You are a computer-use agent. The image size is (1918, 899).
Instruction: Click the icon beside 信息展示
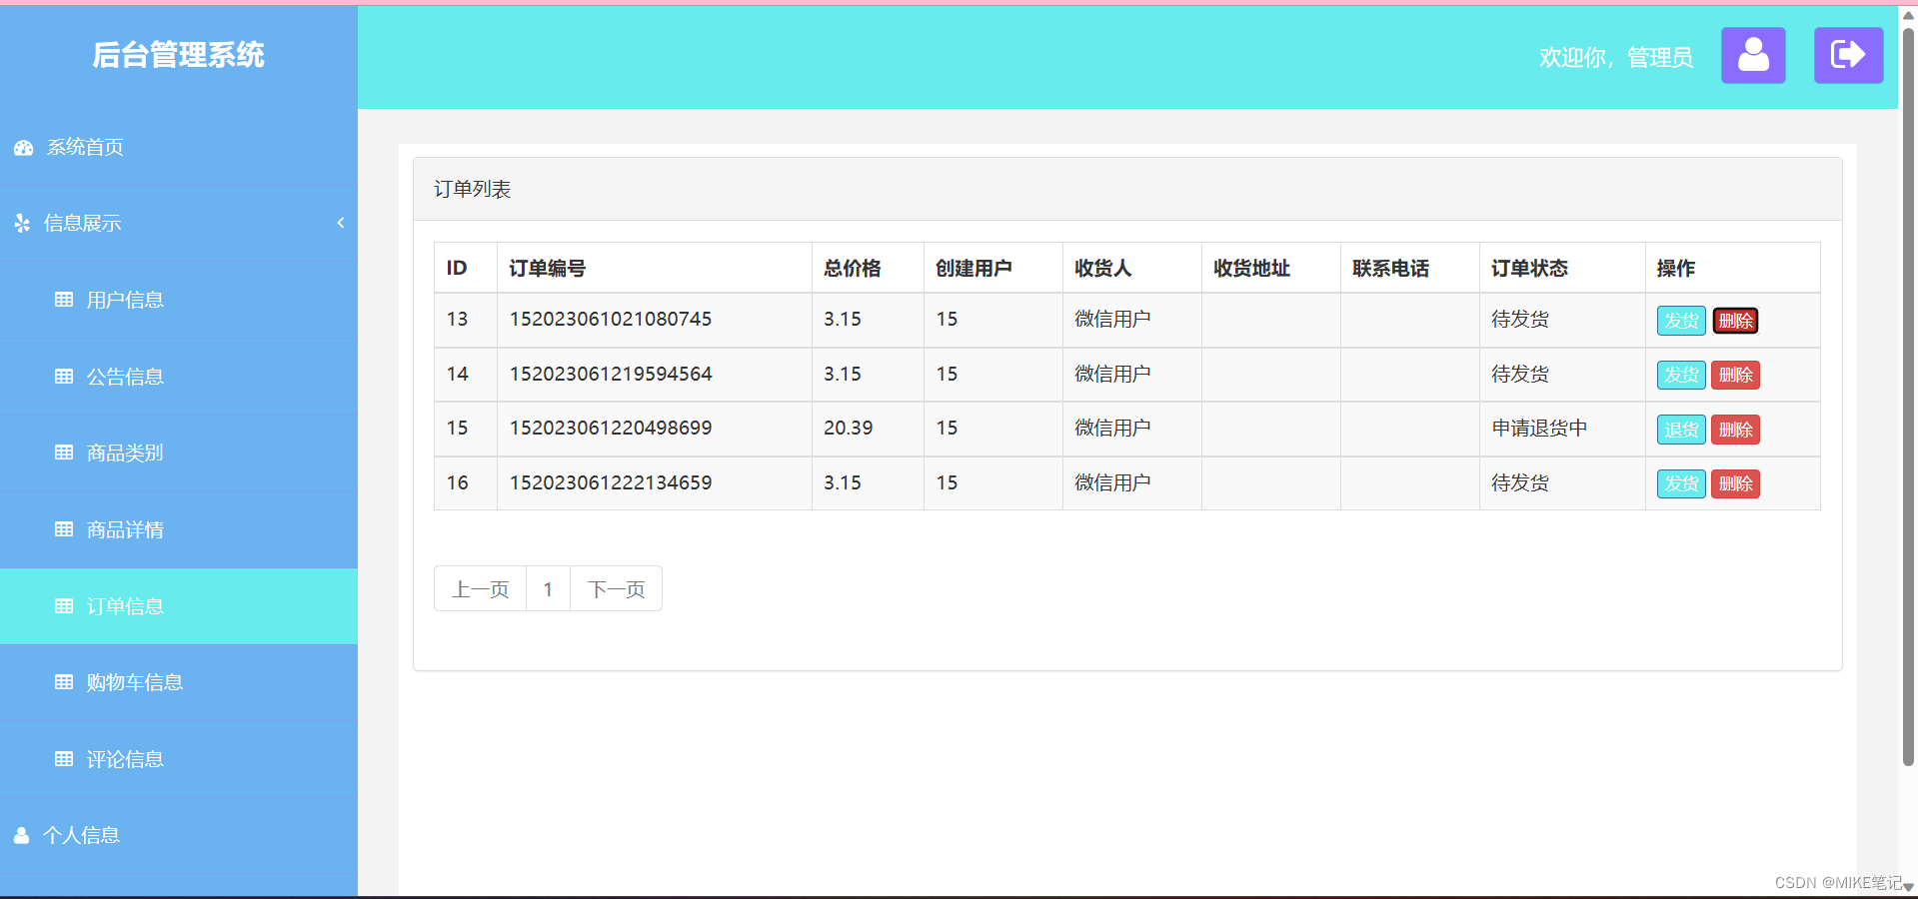[22, 224]
